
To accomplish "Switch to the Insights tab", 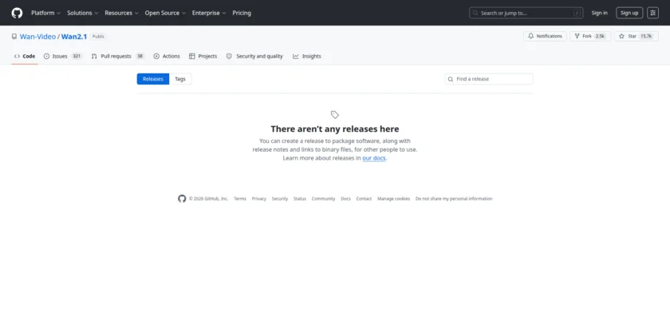I will coord(307,56).
